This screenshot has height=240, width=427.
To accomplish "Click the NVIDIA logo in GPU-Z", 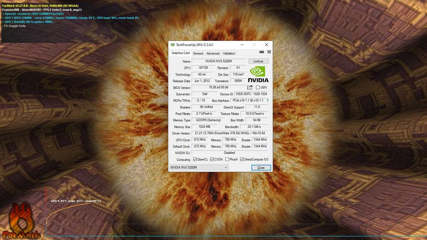I will [x=258, y=74].
